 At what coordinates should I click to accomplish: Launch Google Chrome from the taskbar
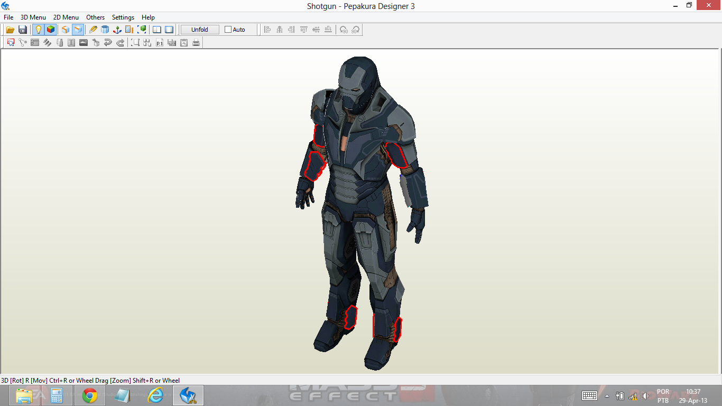pyautogui.click(x=90, y=395)
